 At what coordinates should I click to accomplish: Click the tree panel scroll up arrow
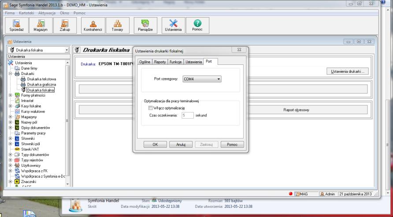click(67, 62)
